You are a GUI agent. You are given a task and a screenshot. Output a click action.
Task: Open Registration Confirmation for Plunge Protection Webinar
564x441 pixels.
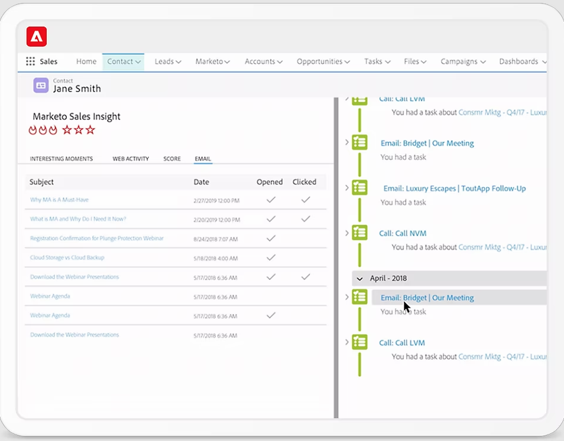point(97,239)
